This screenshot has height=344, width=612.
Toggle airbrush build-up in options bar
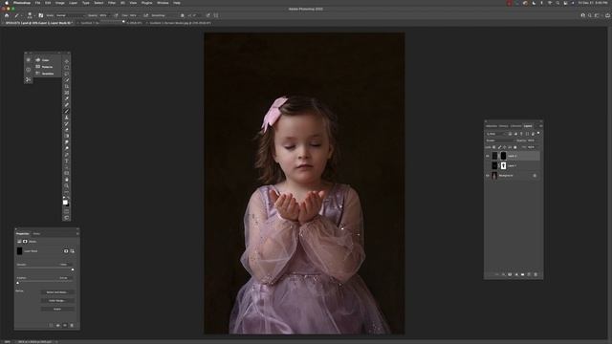coord(145,15)
